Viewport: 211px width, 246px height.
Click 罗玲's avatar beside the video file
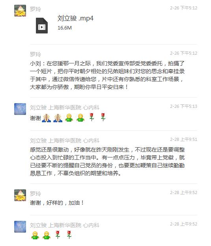[20, 11]
